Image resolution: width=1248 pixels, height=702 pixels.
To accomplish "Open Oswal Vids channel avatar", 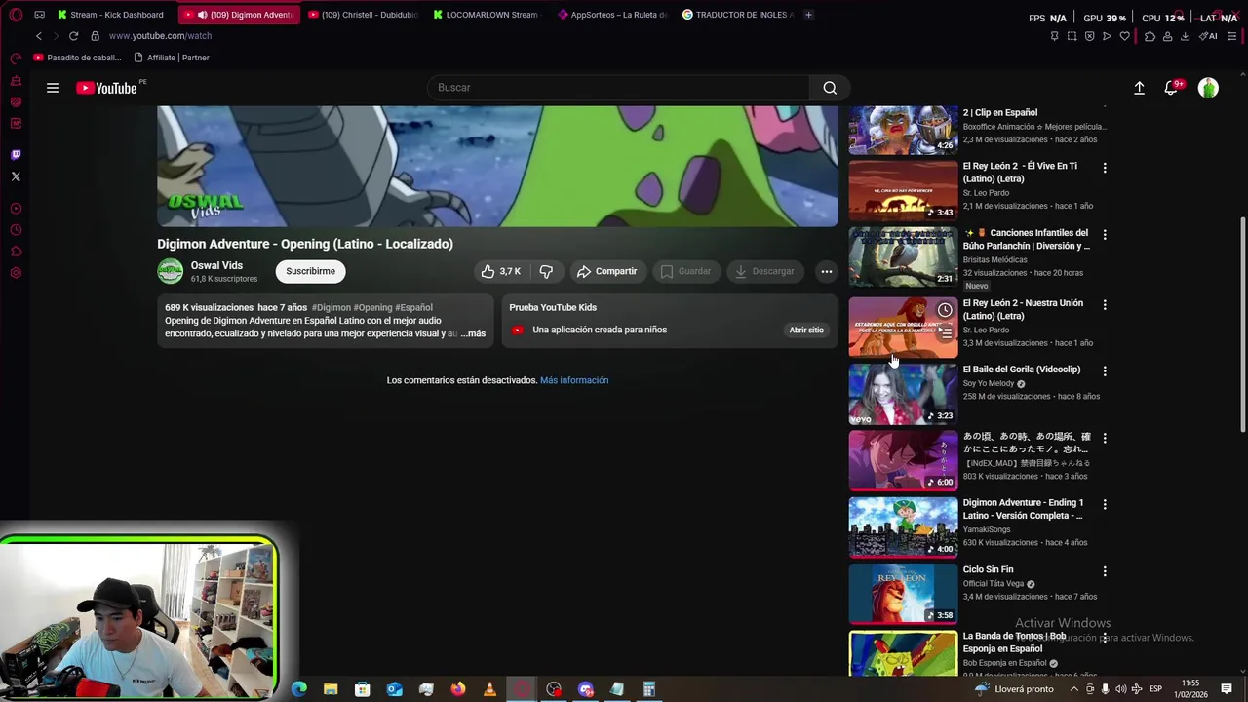I will click(170, 271).
